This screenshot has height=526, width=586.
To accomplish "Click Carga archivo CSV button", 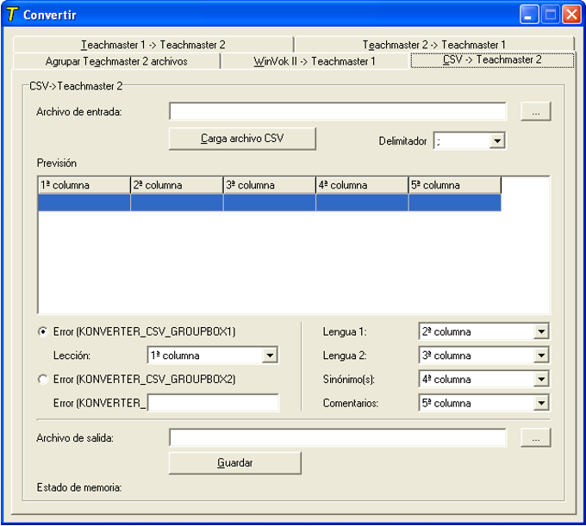I will click(242, 139).
